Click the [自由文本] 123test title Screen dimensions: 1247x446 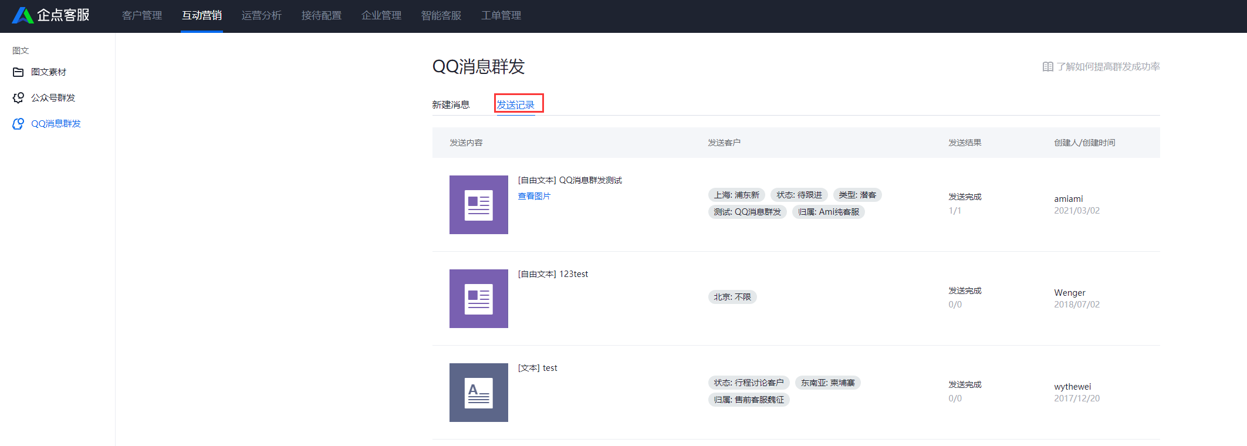pyautogui.click(x=553, y=274)
